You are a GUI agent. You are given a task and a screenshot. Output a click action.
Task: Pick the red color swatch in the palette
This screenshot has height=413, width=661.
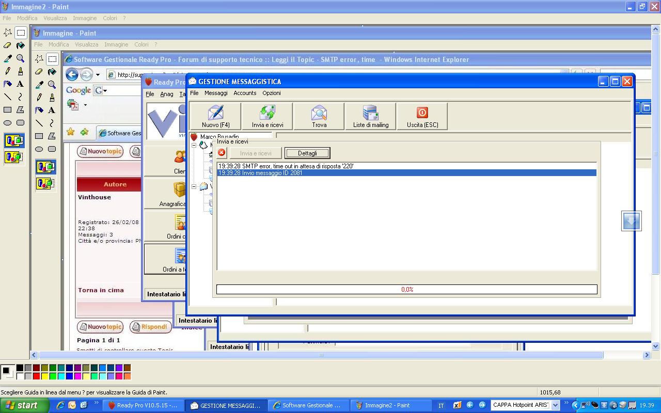(36, 376)
